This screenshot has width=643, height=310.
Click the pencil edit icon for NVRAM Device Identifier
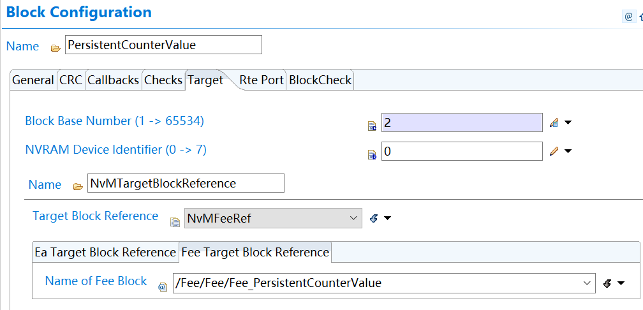554,151
